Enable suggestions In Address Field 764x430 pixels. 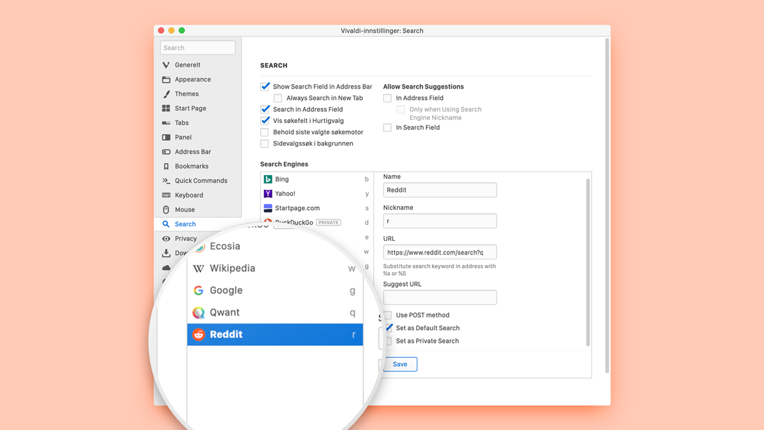pyautogui.click(x=387, y=98)
